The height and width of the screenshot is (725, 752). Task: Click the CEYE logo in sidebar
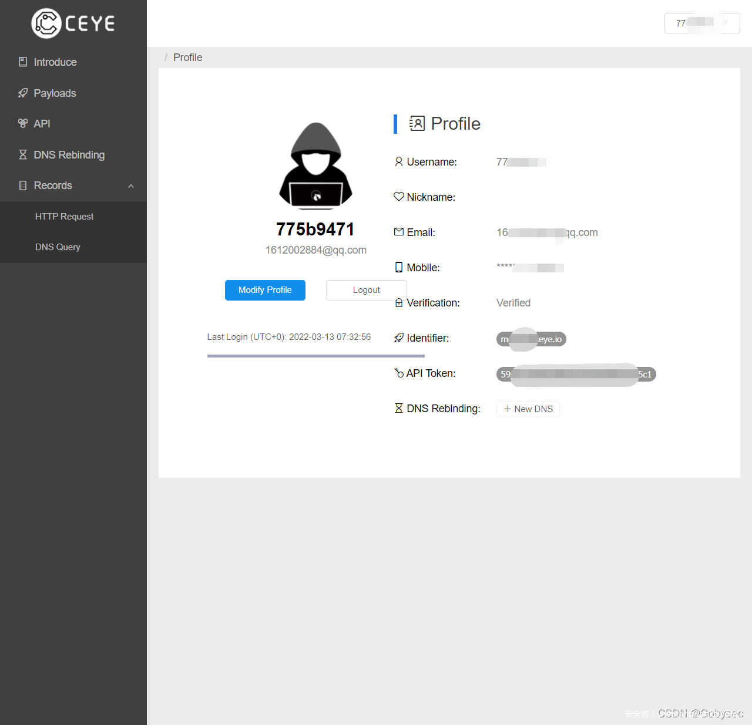pos(73,23)
